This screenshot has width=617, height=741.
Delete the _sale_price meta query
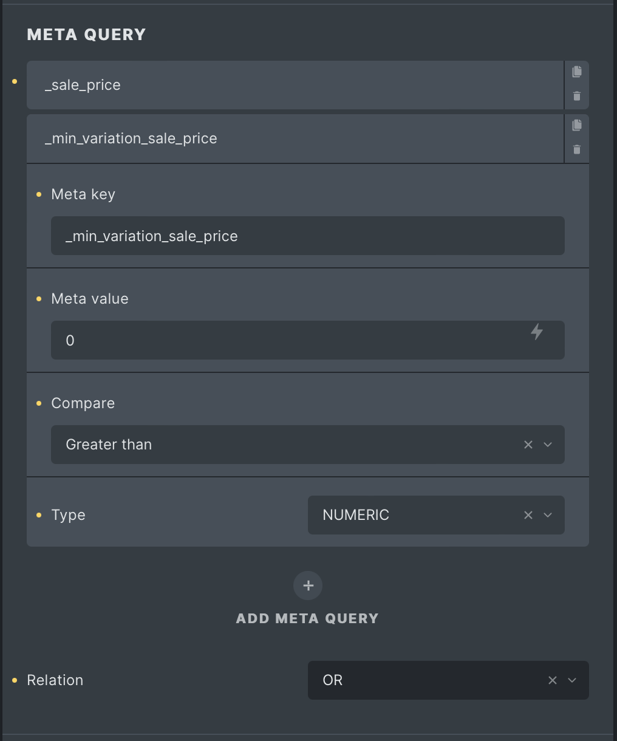point(577,96)
